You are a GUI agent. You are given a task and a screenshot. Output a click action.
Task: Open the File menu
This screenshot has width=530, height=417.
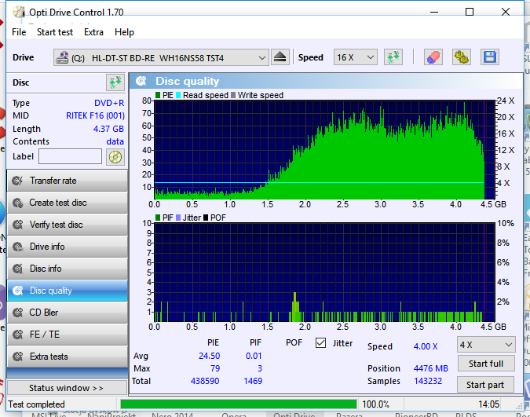[x=19, y=32]
